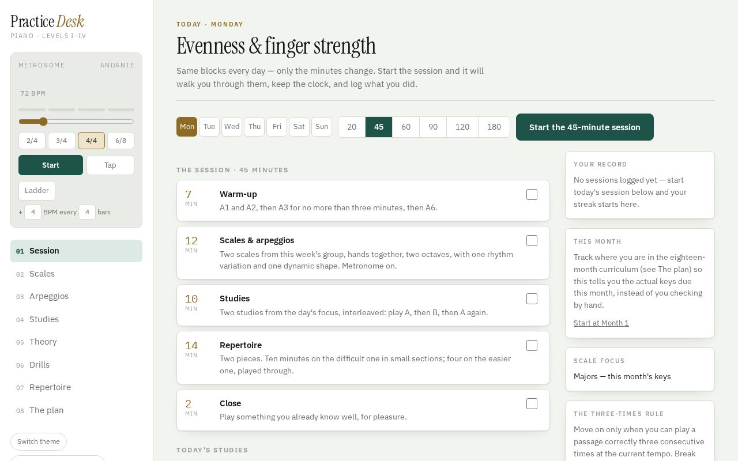The image size is (738, 461).
Task: Choose the 60-minute session length
Action: pos(406,127)
